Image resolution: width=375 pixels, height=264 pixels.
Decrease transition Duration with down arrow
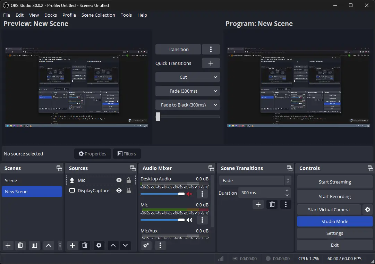point(287,195)
